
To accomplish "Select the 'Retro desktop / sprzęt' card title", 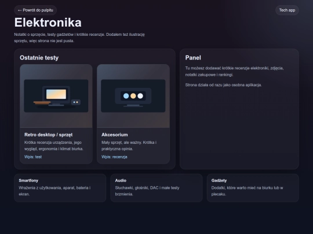I will tap(49, 135).
